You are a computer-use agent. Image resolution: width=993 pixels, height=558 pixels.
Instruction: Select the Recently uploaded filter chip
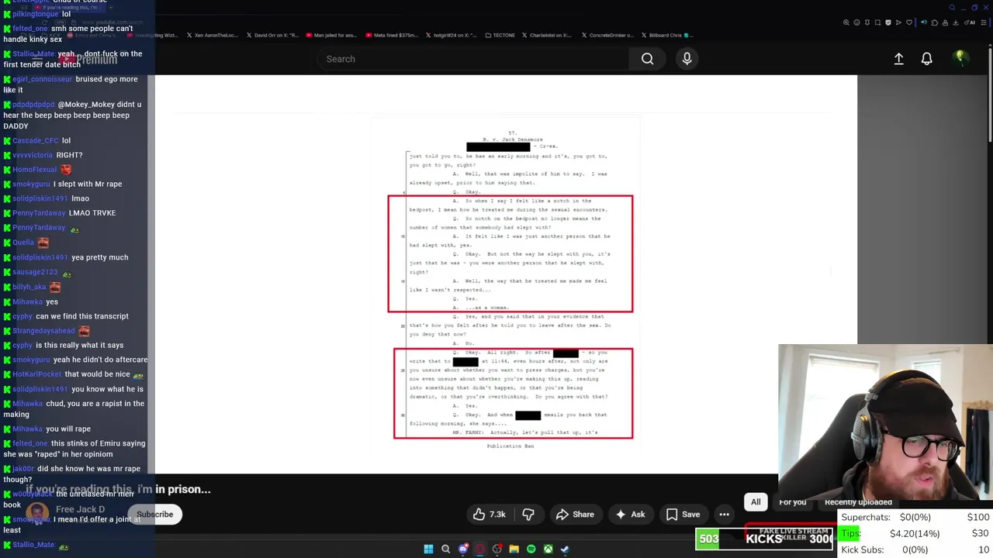[x=858, y=501]
